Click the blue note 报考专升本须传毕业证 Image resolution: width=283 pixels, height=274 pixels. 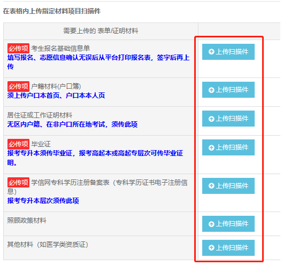[x=95, y=158]
